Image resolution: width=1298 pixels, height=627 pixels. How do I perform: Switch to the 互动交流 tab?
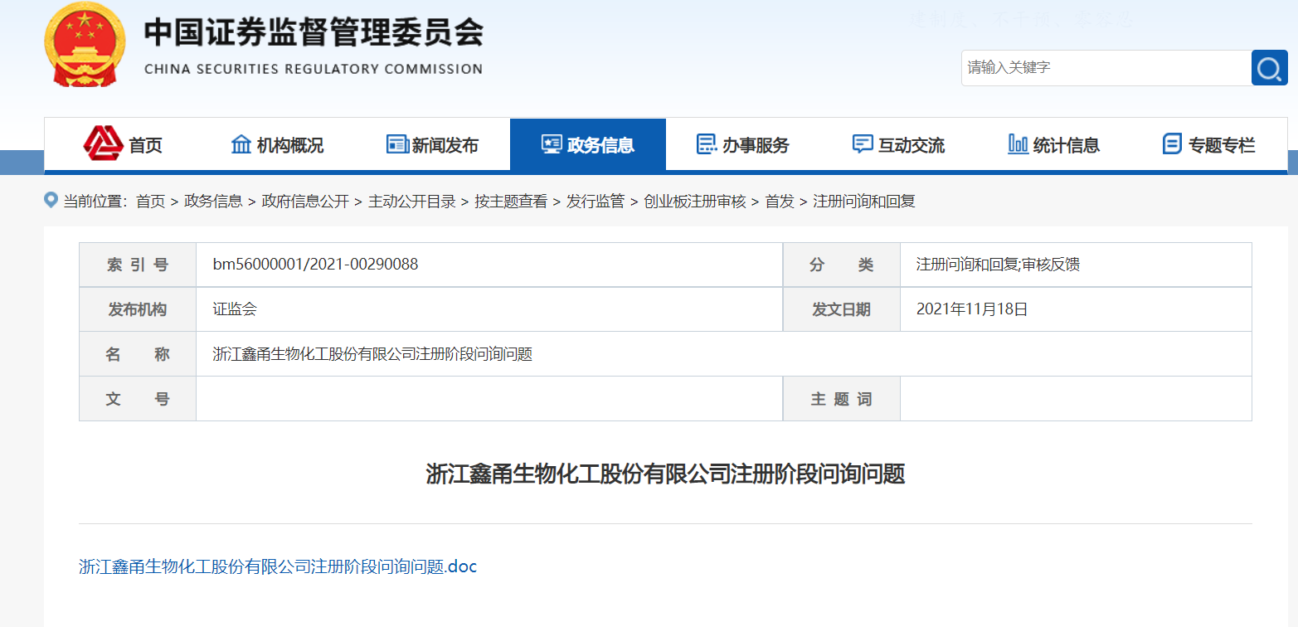click(x=899, y=145)
